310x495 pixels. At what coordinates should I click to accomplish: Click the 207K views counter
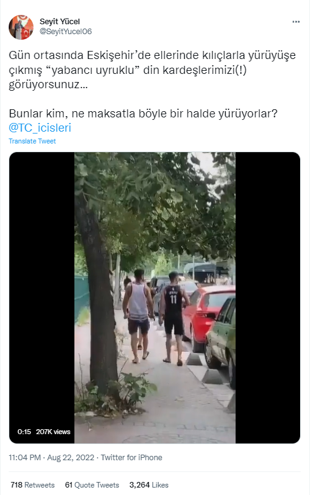tap(53, 432)
